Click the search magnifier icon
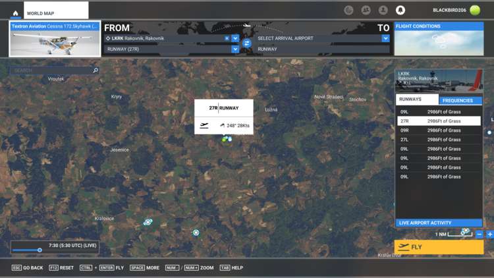 click(x=96, y=70)
